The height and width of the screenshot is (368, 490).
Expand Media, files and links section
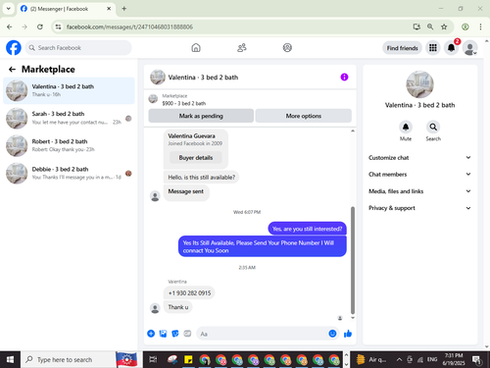click(x=419, y=191)
